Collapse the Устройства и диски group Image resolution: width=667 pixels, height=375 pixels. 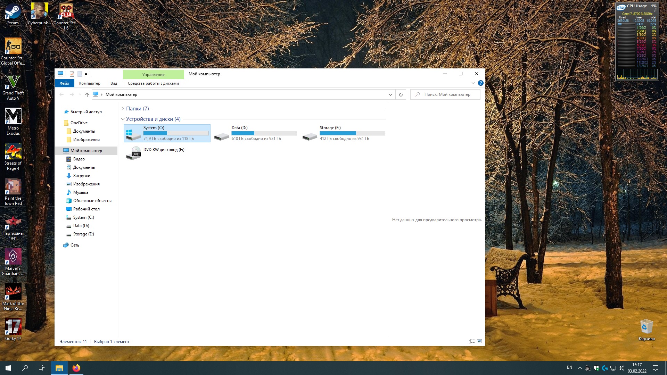pyautogui.click(x=123, y=119)
